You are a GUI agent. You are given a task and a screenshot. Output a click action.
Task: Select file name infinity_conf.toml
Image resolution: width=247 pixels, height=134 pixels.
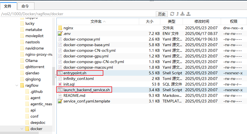click(78, 79)
